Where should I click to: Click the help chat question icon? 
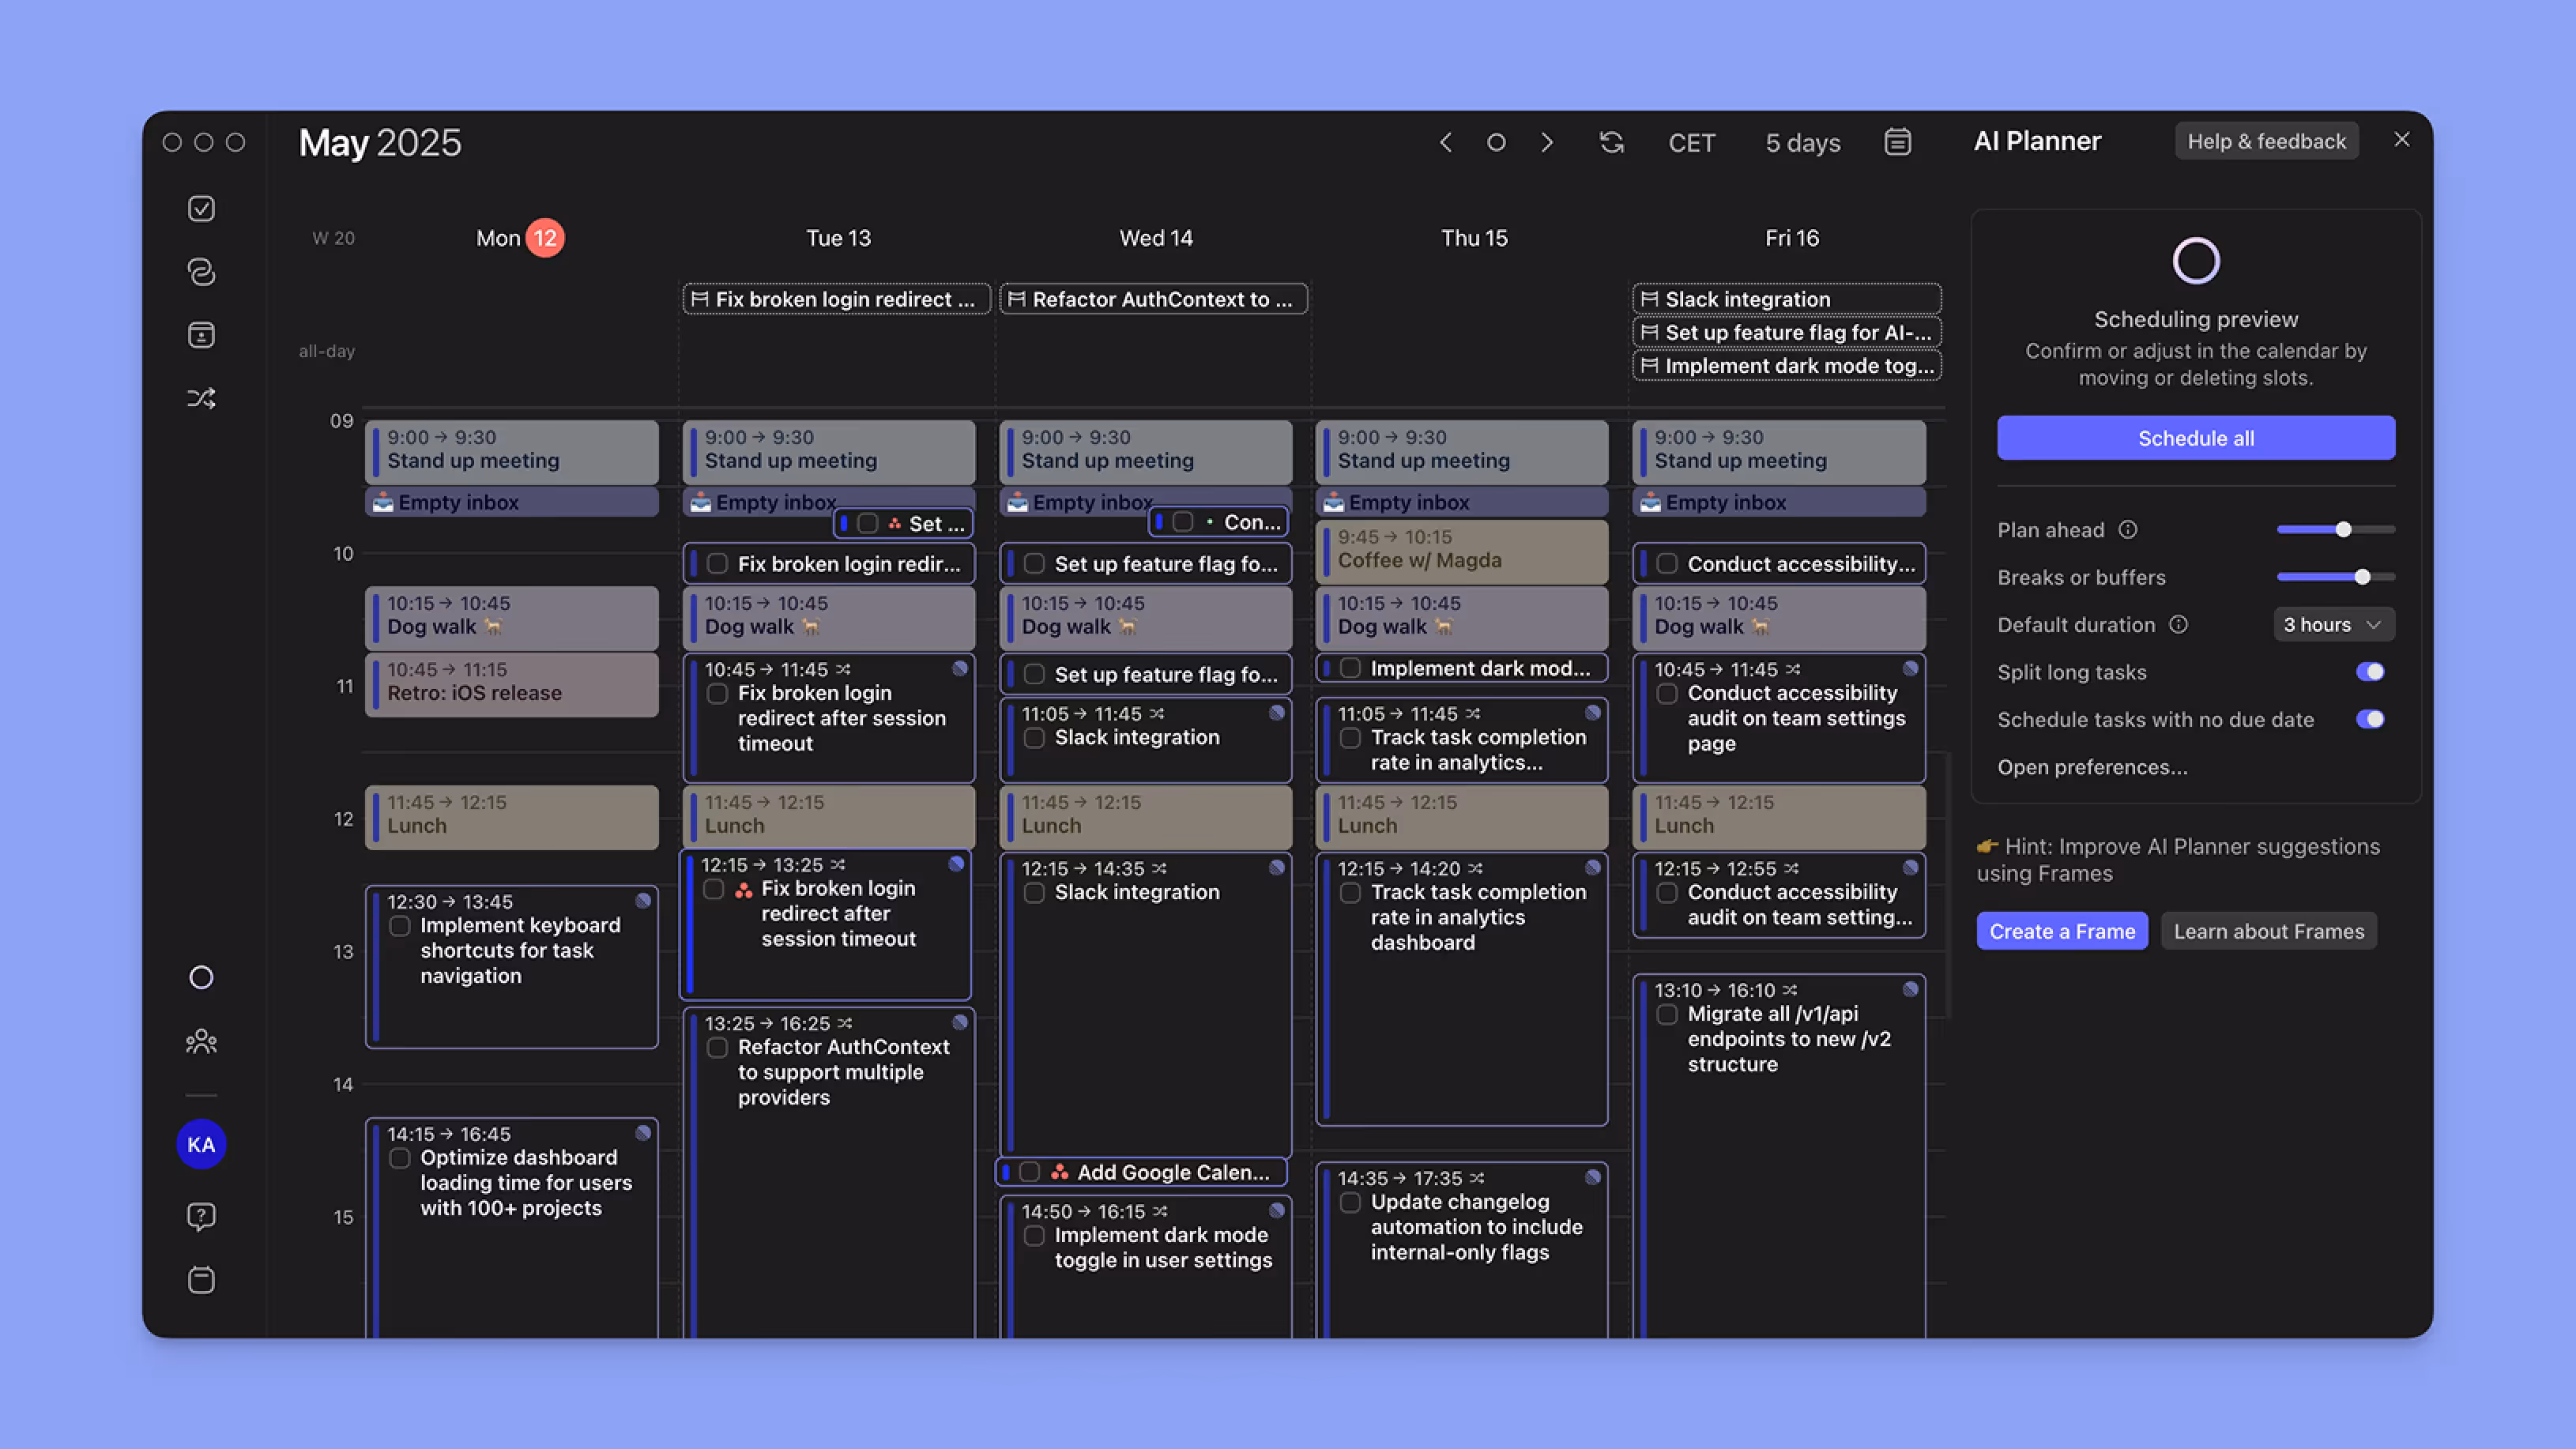(201, 1216)
